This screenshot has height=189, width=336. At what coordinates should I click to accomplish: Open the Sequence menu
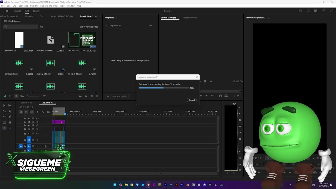click(23, 6)
